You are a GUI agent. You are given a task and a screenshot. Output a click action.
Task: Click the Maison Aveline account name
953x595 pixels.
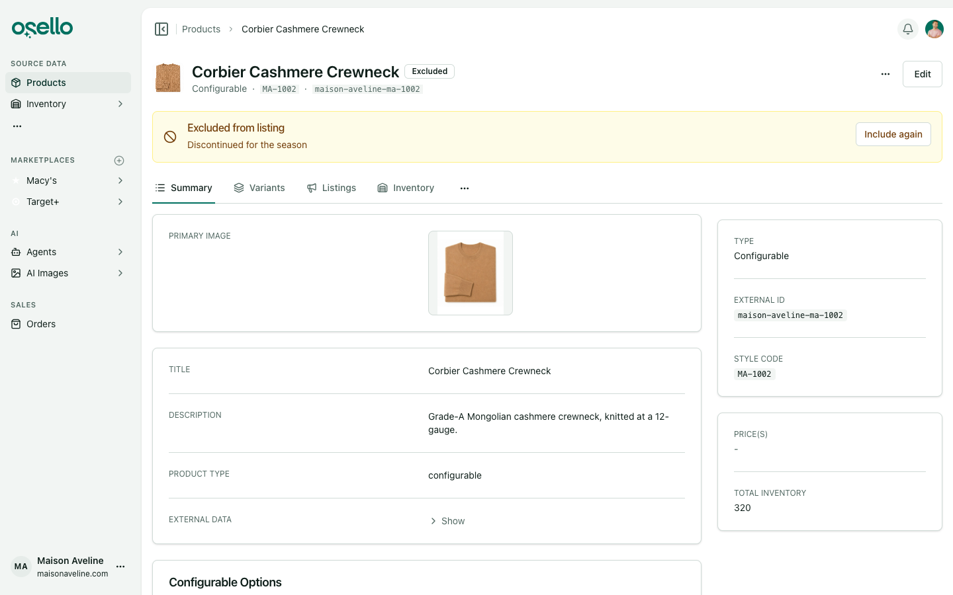pyautogui.click(x=70, y=561)
